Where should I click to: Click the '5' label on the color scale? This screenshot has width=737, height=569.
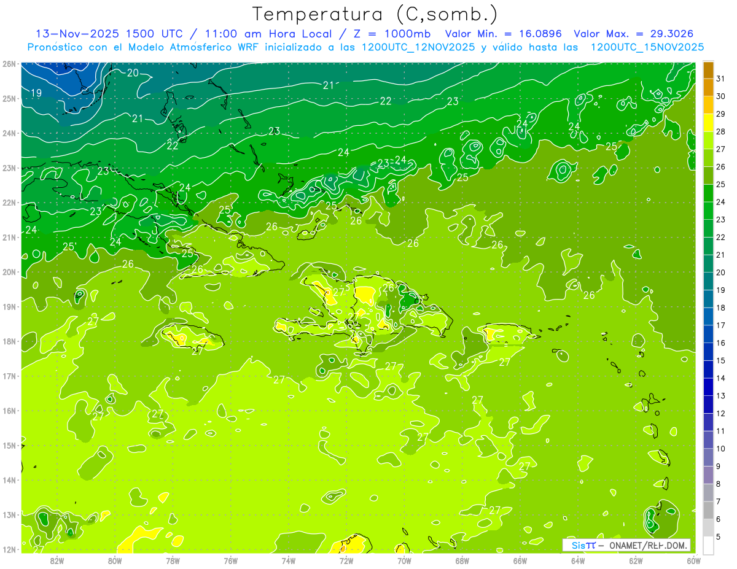point(719,536)
